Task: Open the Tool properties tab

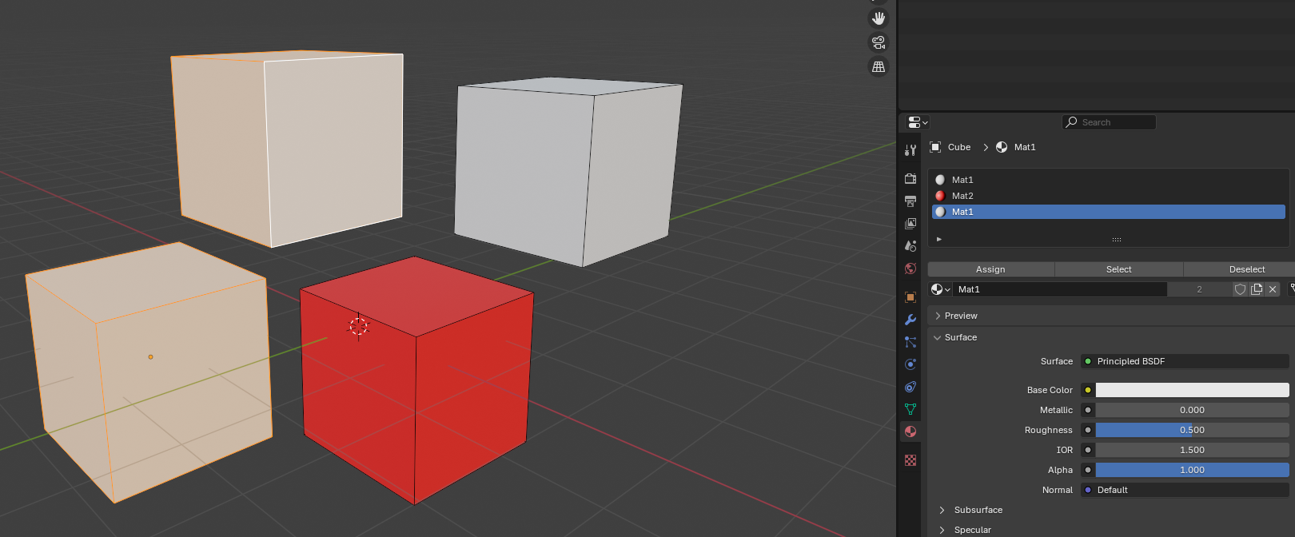Action: click(910, 150)
